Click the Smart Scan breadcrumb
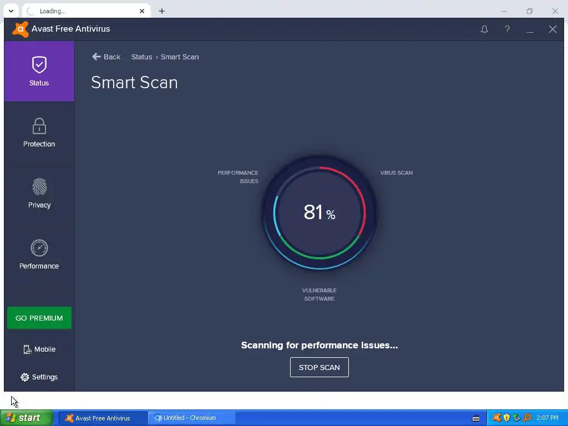568x426 pixels. [180, 57]
